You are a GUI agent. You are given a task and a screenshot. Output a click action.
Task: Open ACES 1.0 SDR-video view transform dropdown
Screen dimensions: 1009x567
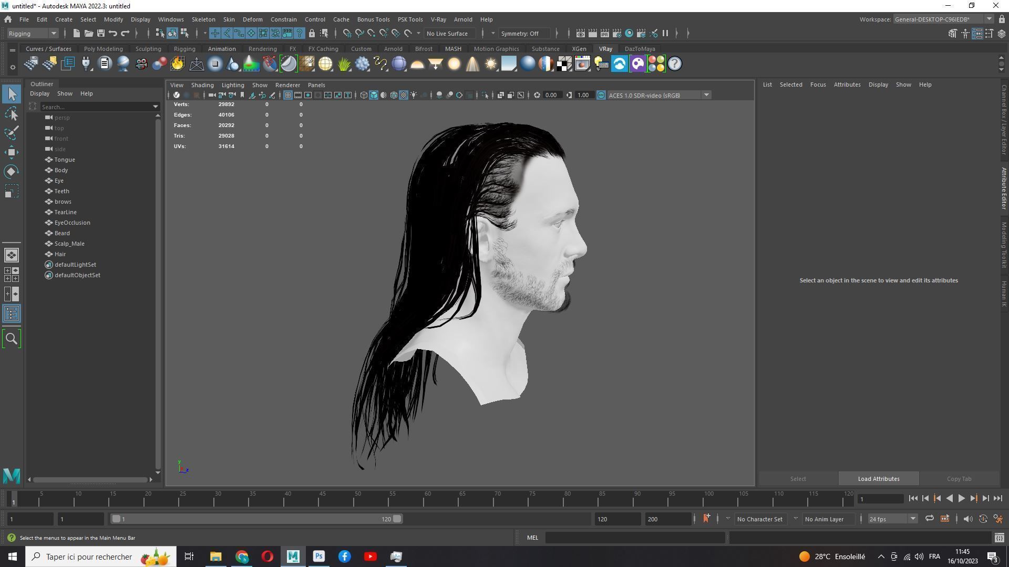pos(660,95)
